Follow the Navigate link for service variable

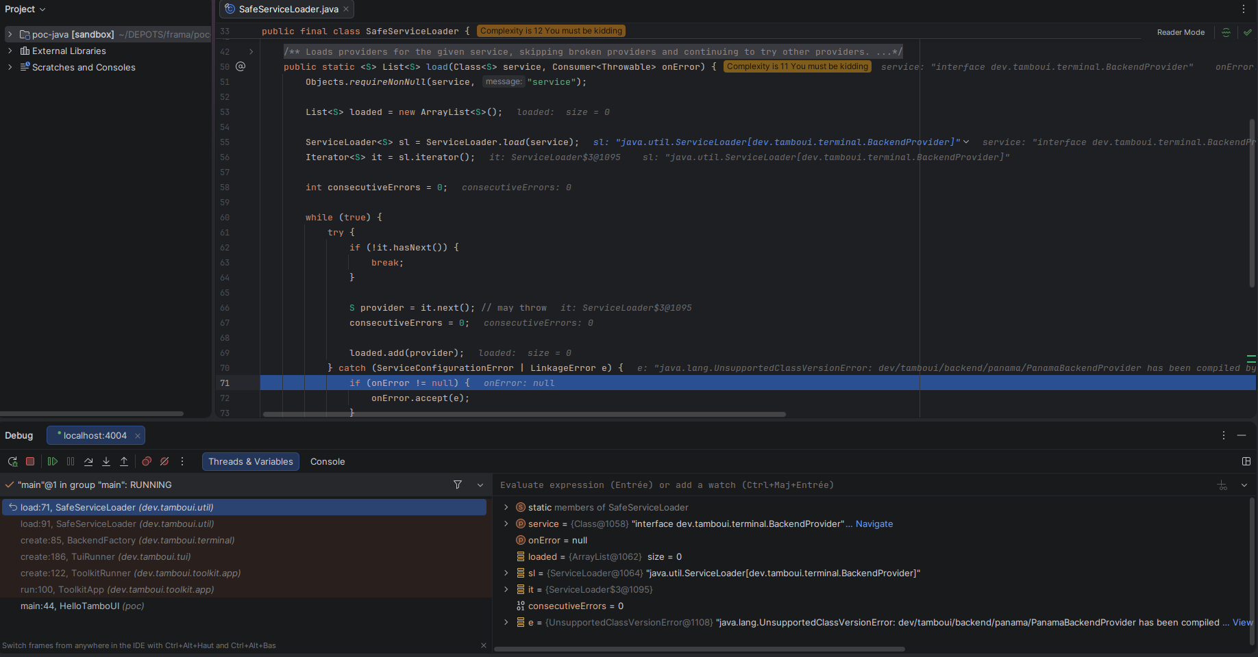coord(874,524)
